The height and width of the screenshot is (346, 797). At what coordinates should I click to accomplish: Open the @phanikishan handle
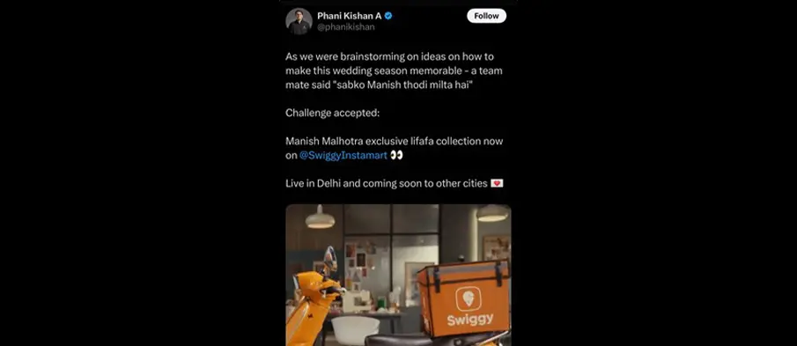345,27
